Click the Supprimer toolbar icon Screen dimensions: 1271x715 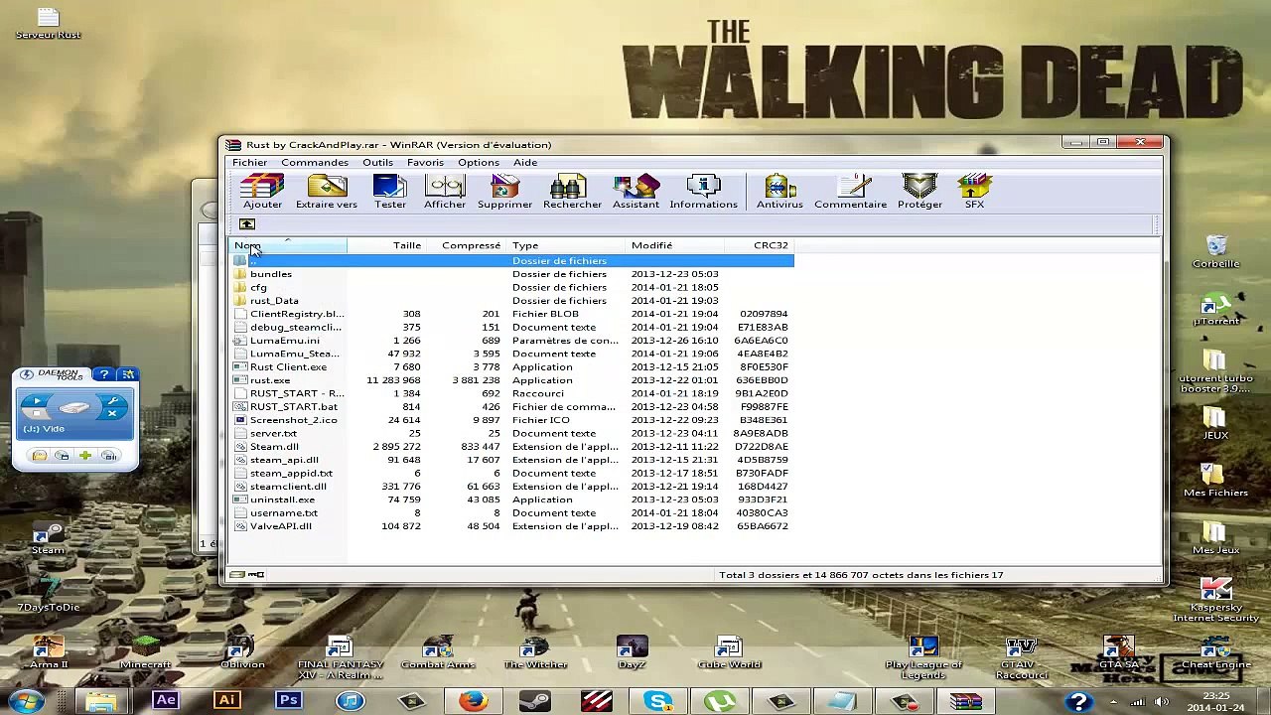tap(504, 191)
